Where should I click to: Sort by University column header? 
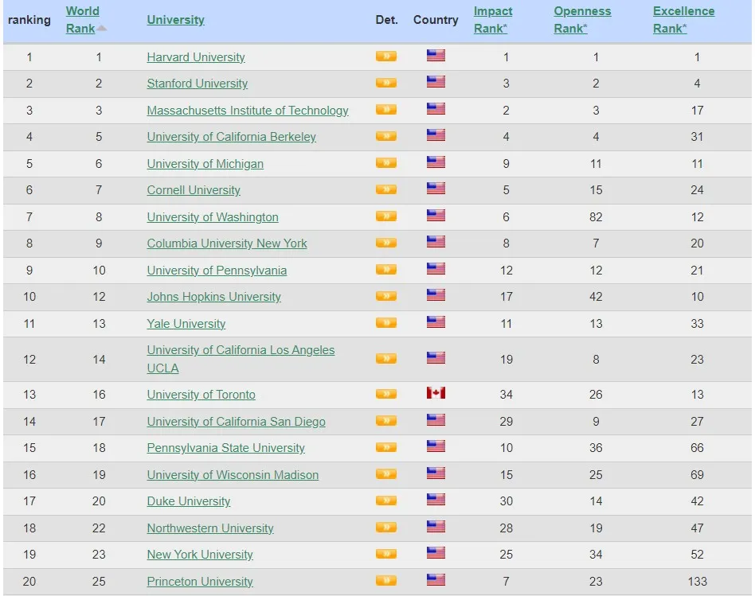click(176, 20)
